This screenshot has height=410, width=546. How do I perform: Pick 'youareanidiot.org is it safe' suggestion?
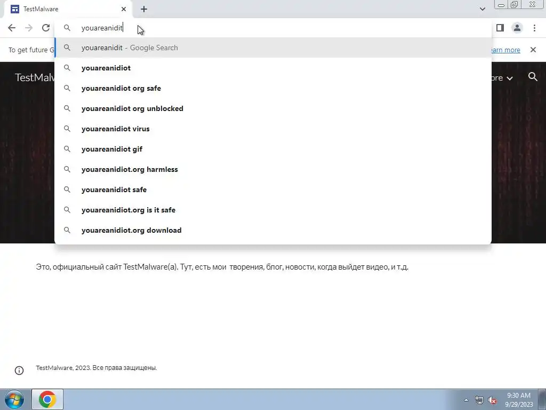[273, 210]
